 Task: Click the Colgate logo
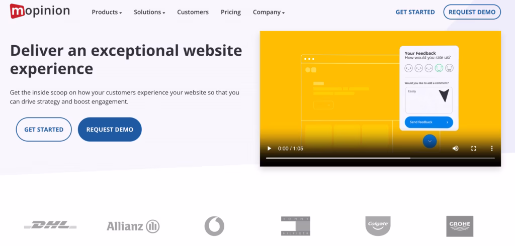378,226
